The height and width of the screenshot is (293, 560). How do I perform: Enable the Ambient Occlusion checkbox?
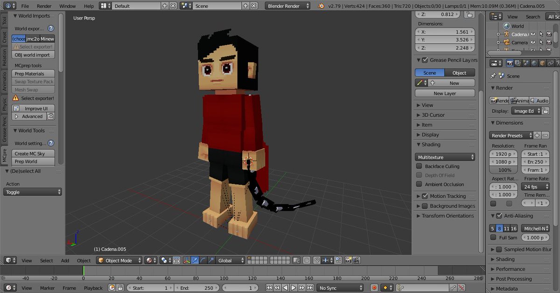[419, 184]
